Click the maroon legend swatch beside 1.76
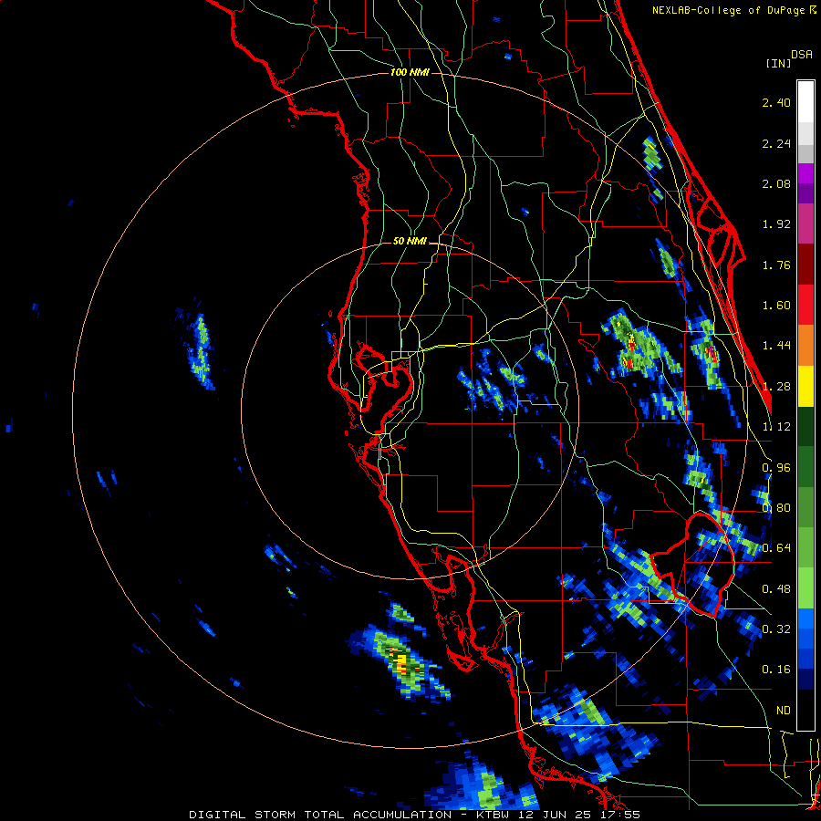The width and height of the screenshot is (821, 821). tap(805, 265)
